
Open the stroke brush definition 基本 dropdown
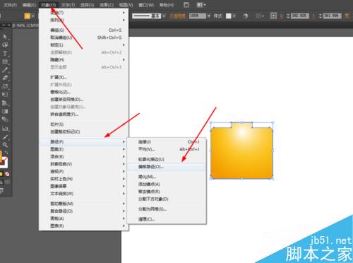point(164,16)
